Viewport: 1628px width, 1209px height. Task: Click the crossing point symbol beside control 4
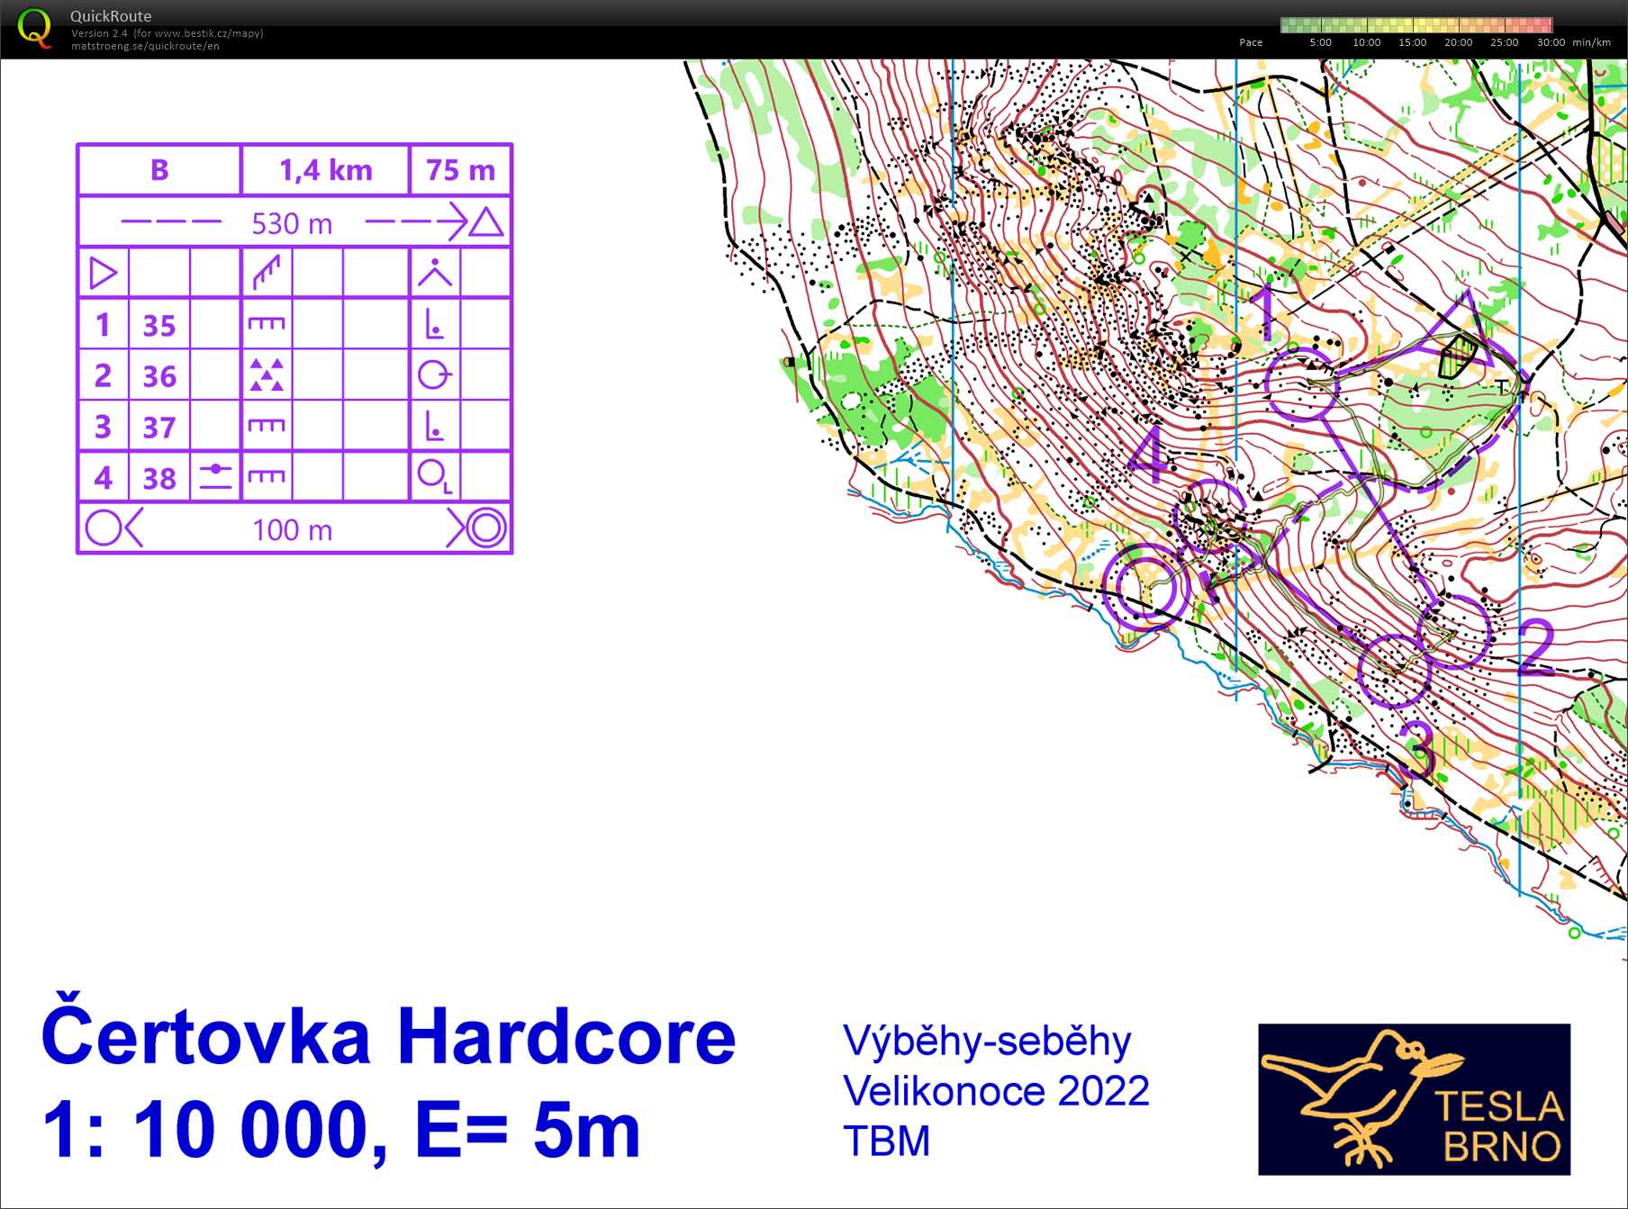coord(213,477)
